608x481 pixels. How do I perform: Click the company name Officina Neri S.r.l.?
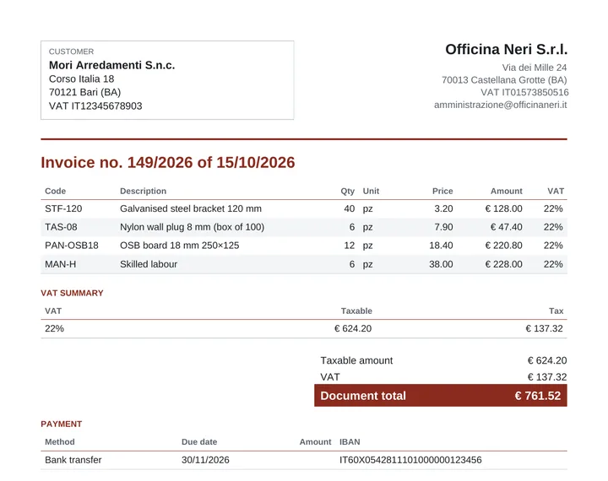[506, 49]
